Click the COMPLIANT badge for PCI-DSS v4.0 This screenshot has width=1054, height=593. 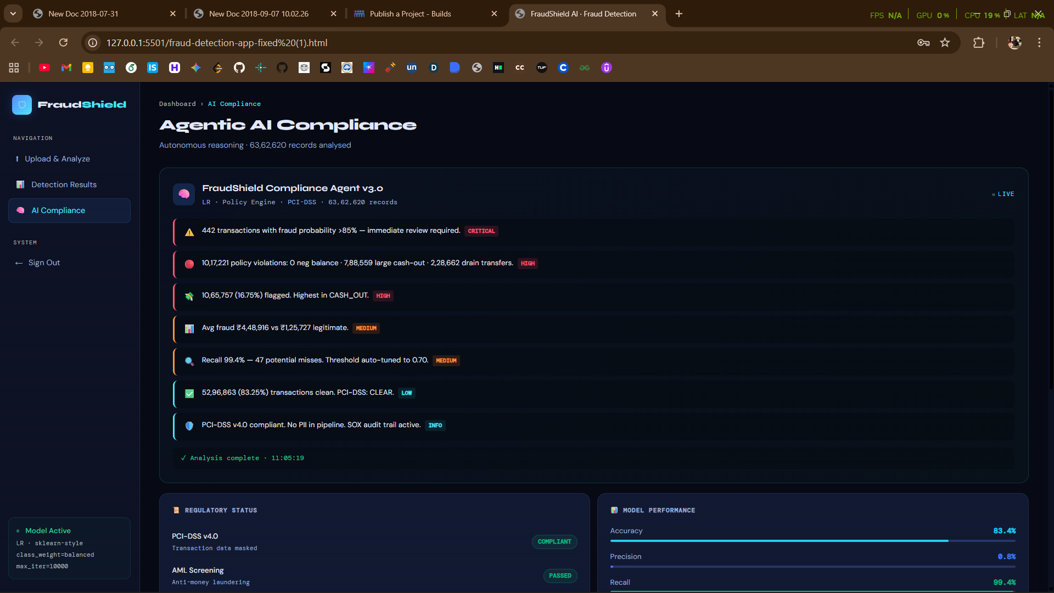click(x=554, y=542)
